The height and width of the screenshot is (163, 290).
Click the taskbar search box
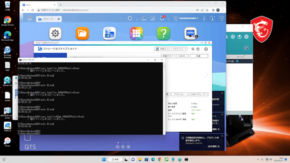[115, 160]
